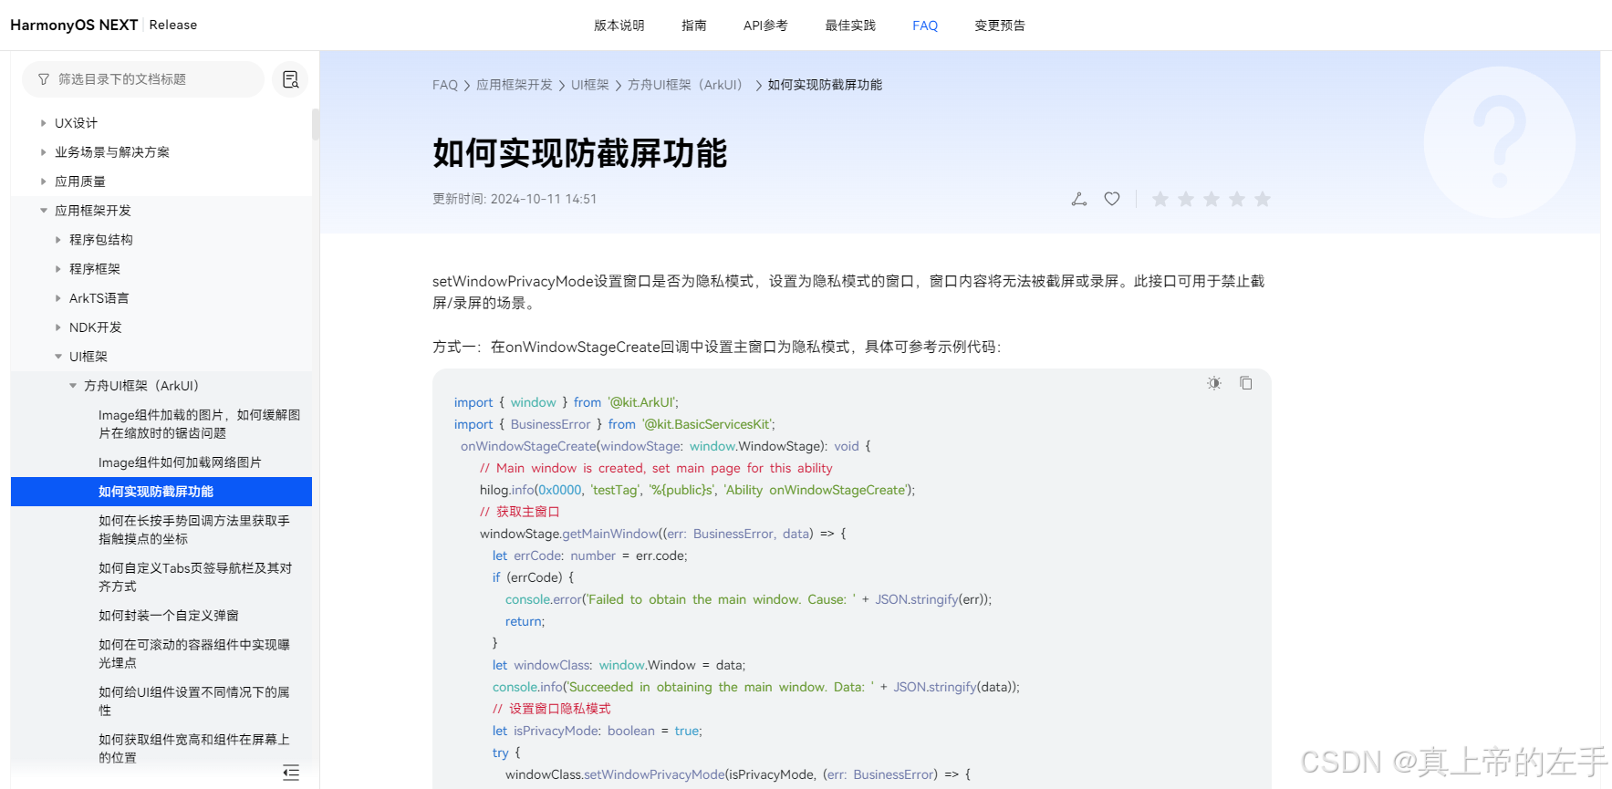Expand the 程序包结构 tree node
This screenshot has width=1612, height=789.
coord(57,240)
